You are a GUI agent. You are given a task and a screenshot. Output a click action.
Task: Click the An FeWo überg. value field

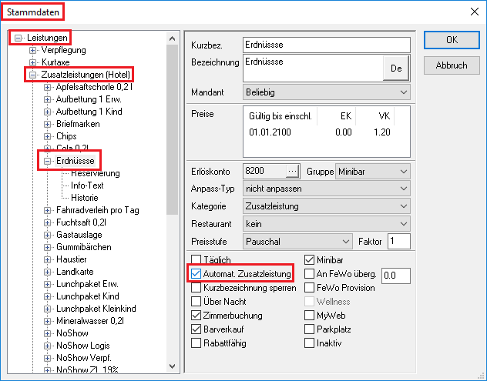coord(396,276)
